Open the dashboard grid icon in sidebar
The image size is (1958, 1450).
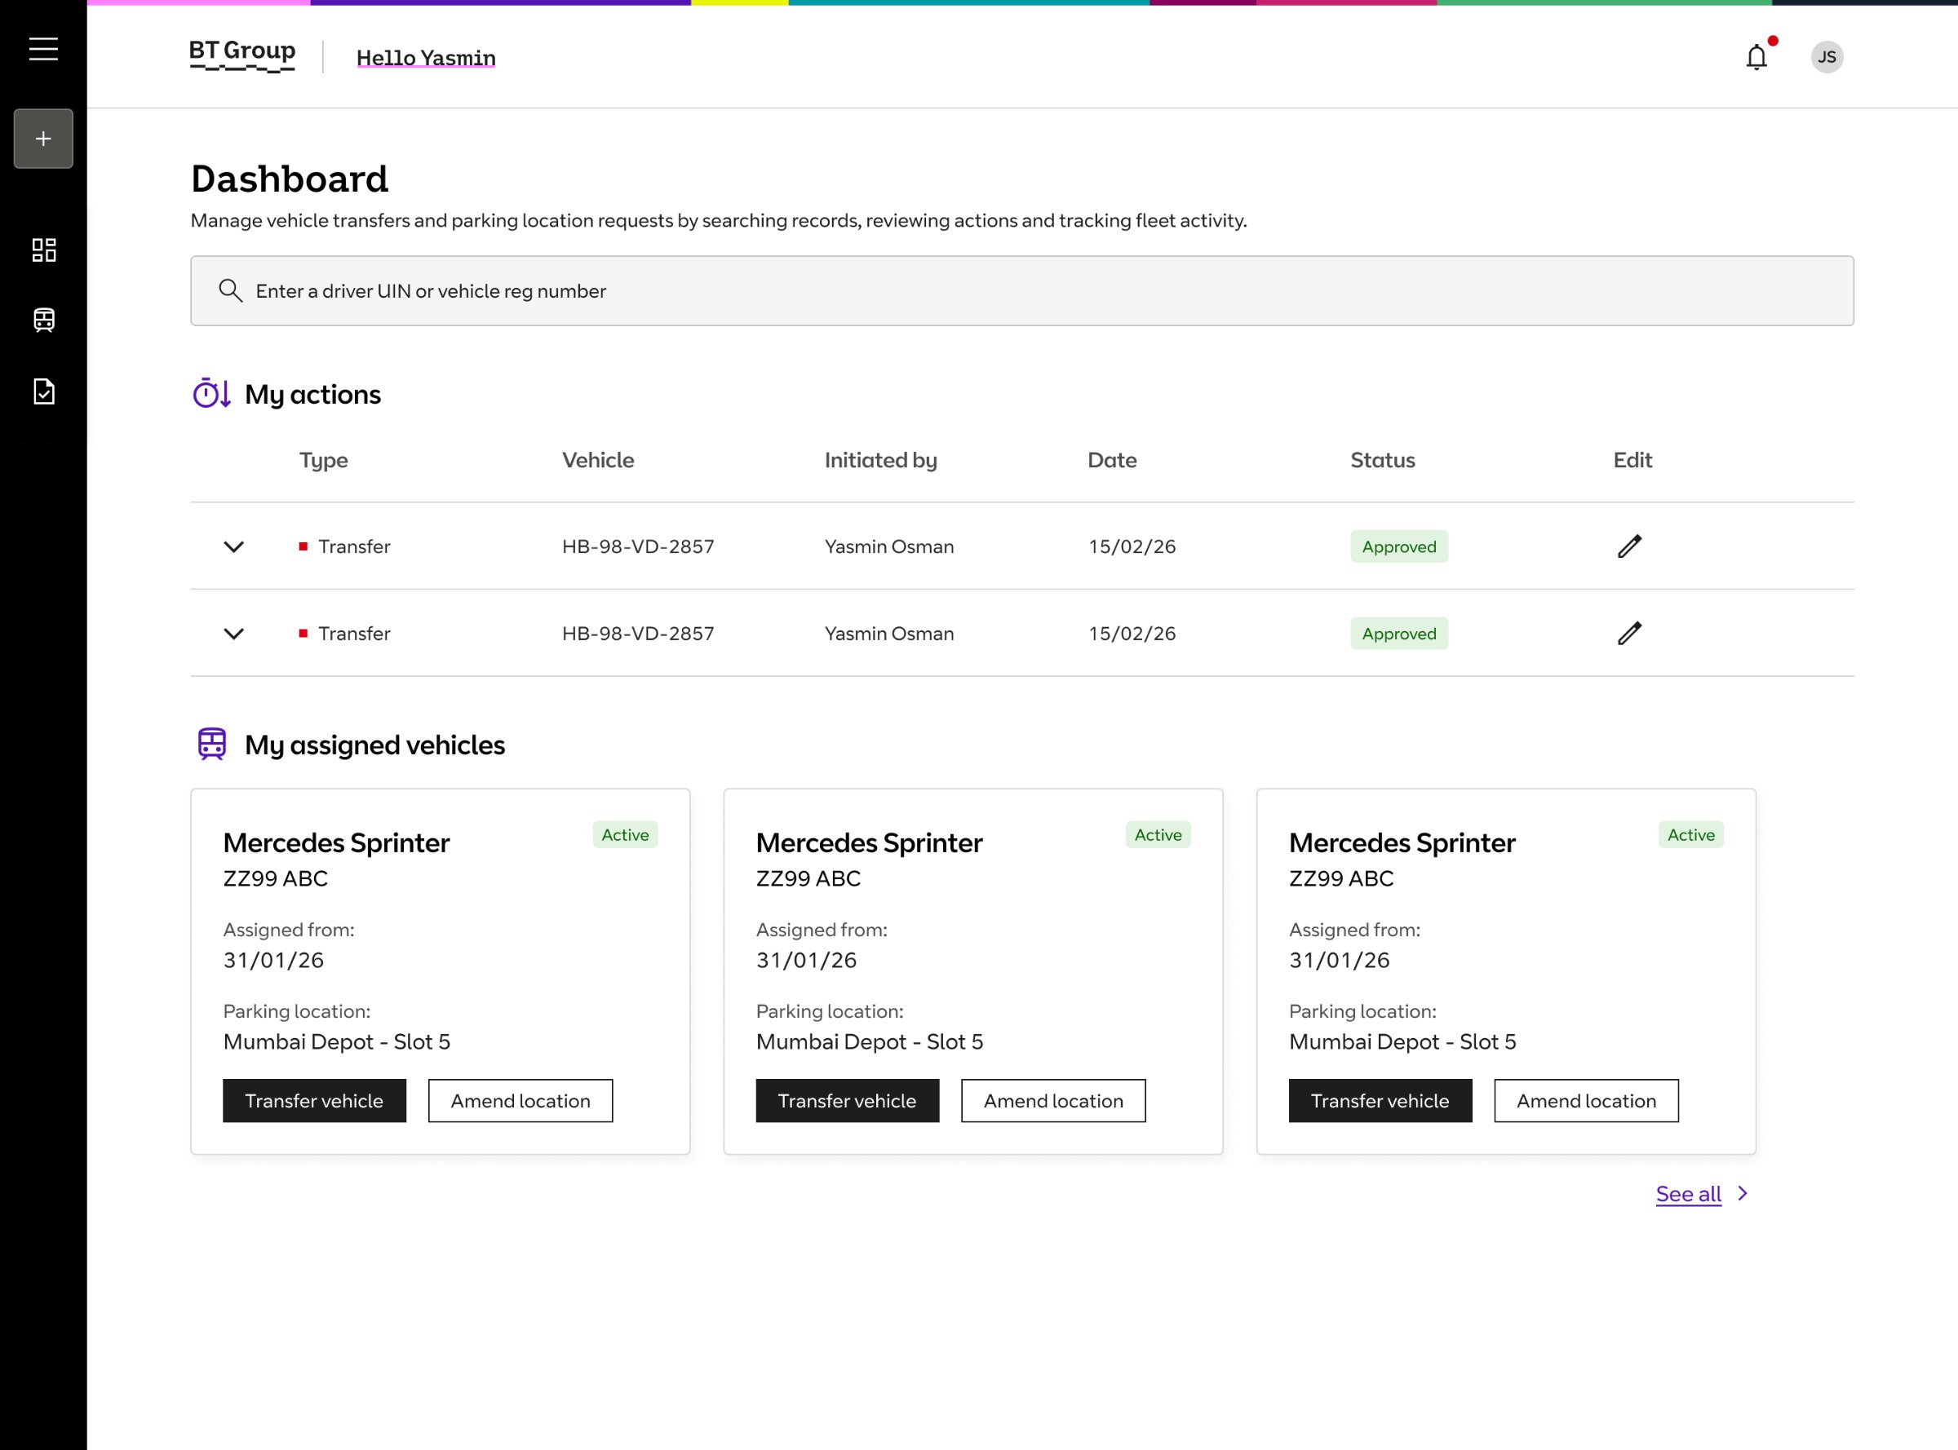tap(44, 250)
